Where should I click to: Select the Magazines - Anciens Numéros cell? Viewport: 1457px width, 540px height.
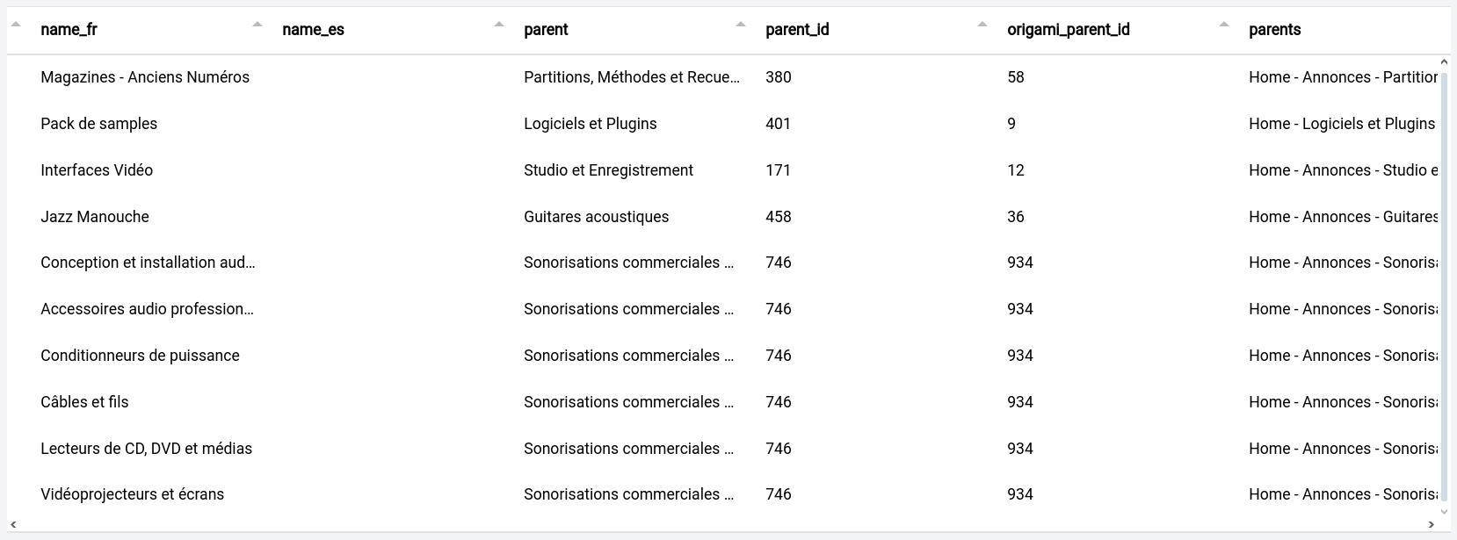[x=145, y=77]
